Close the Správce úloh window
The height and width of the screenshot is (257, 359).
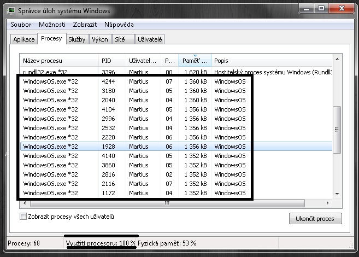coord(342,9)
